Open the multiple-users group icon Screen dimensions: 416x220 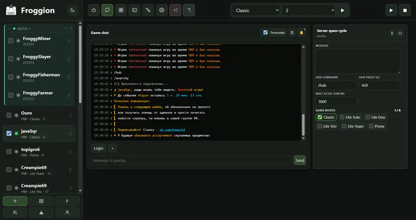(15, 212)
